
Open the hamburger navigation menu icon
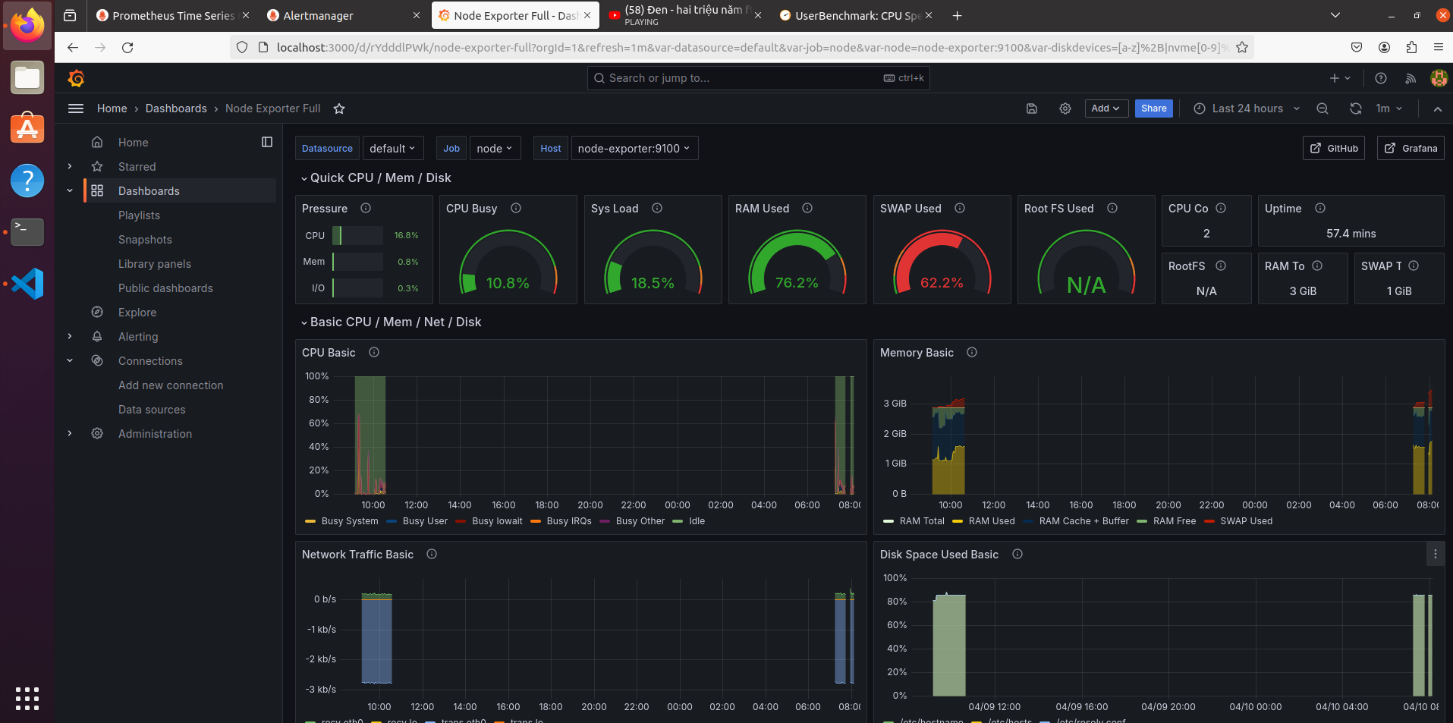coord(76,108)
